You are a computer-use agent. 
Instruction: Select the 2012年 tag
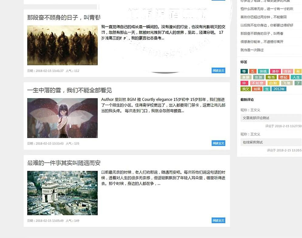[278, 89]
